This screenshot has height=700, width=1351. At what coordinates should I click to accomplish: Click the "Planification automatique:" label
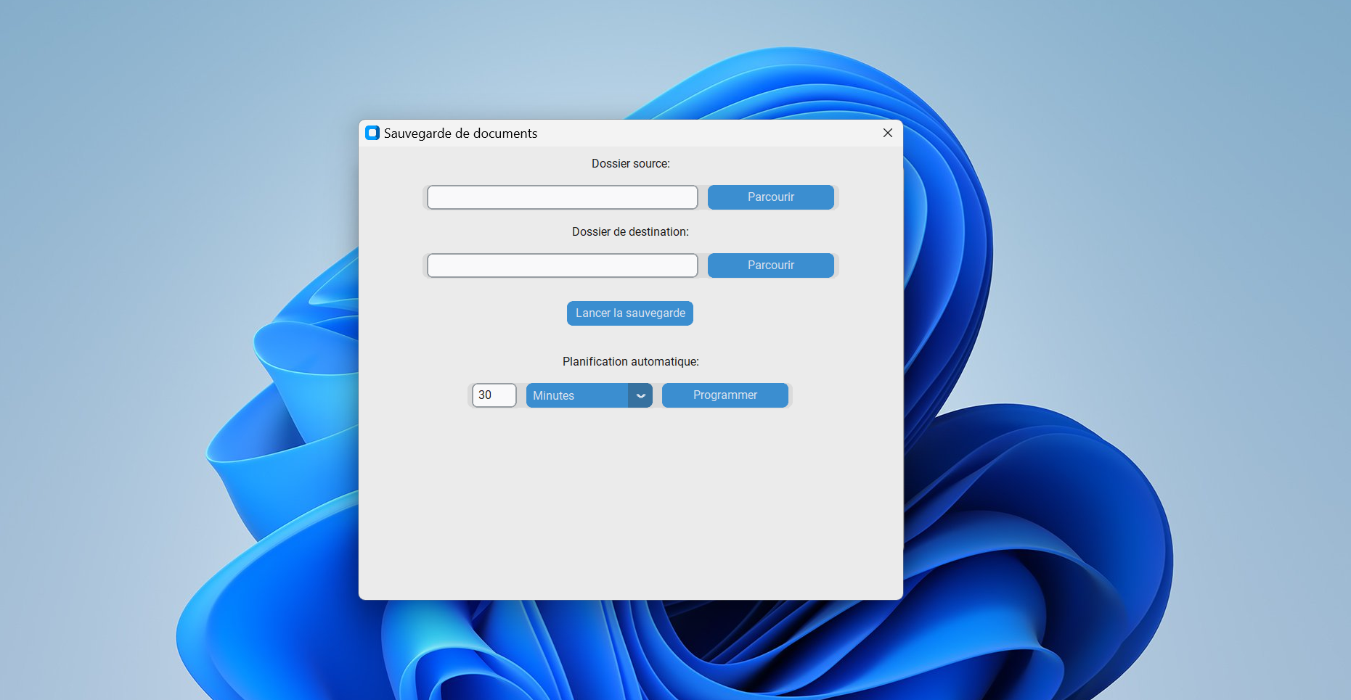pos(630,361)
